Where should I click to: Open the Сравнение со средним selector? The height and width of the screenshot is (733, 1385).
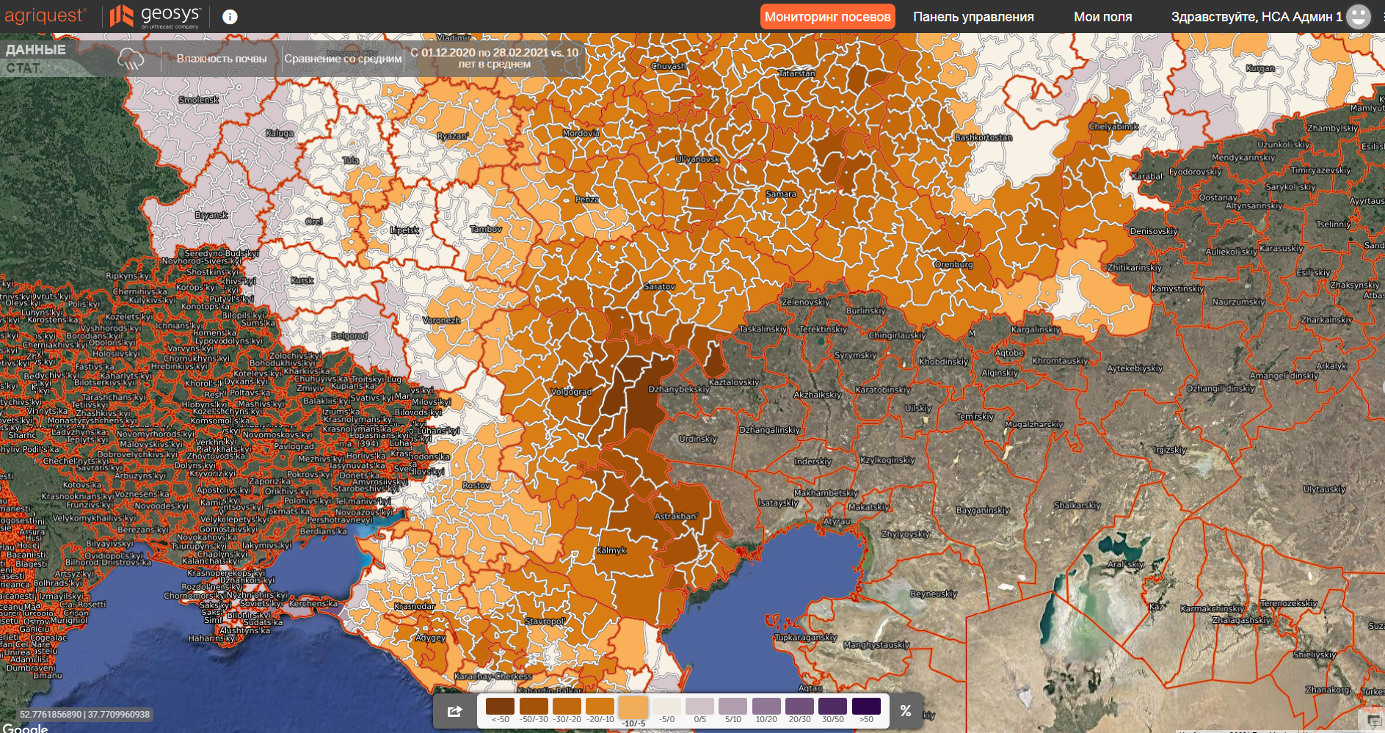[x=343, y=59]
